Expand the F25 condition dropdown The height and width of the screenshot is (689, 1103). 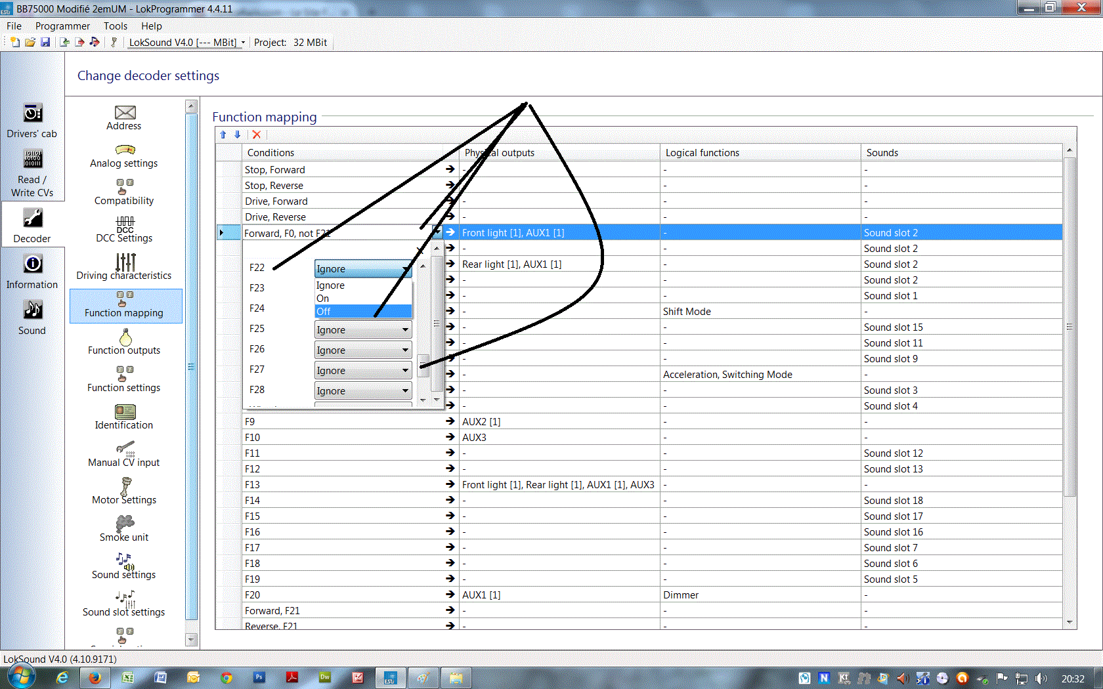[x=405, y=330]
